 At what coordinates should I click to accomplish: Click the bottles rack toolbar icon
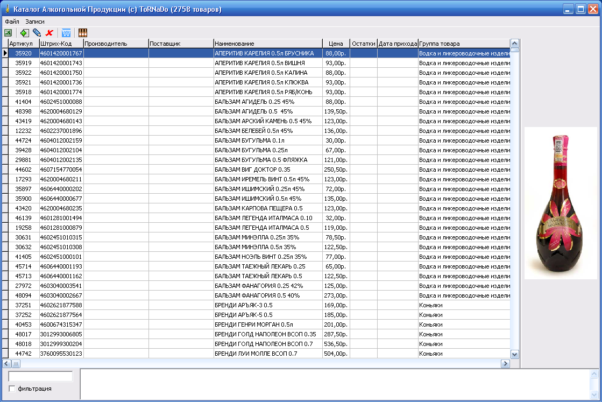(x=82, y=33)
